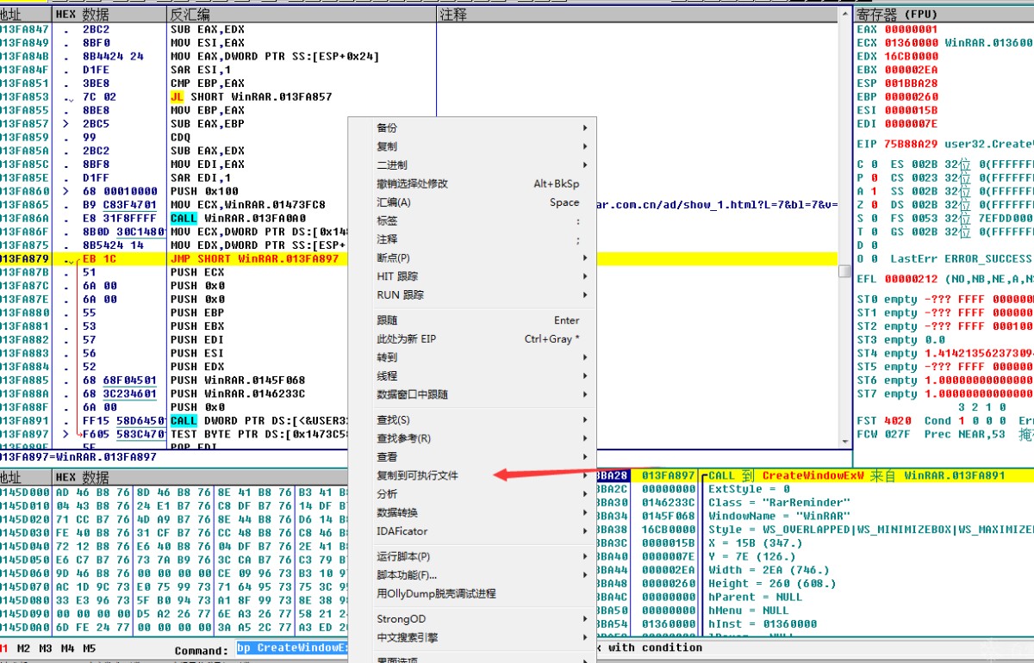
Task: Open the RUN 跟踪 submenu
Action: click(x=472, y=294)
